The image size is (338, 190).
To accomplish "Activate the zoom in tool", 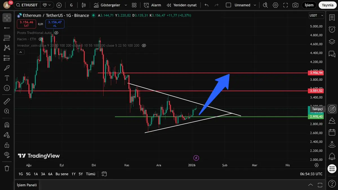I will pos(7,111).
